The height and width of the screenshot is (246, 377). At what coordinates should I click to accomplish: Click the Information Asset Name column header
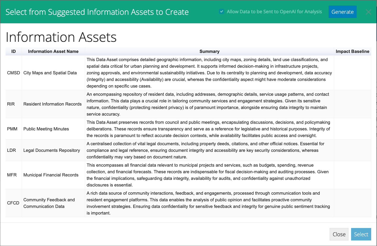[53, 51]
